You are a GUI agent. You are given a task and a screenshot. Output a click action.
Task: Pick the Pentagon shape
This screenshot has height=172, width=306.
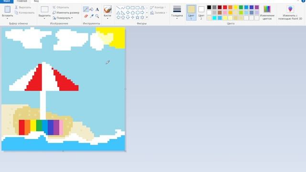tap(133, 13)
